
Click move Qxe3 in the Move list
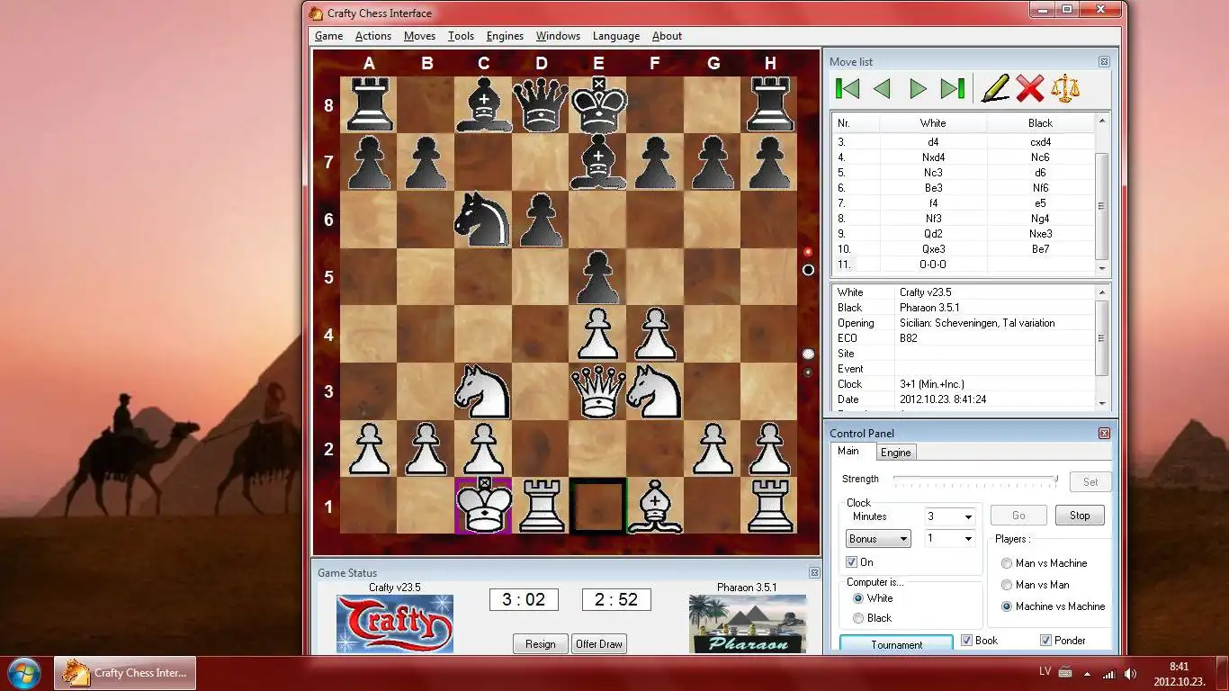click(x=931, y=249)
